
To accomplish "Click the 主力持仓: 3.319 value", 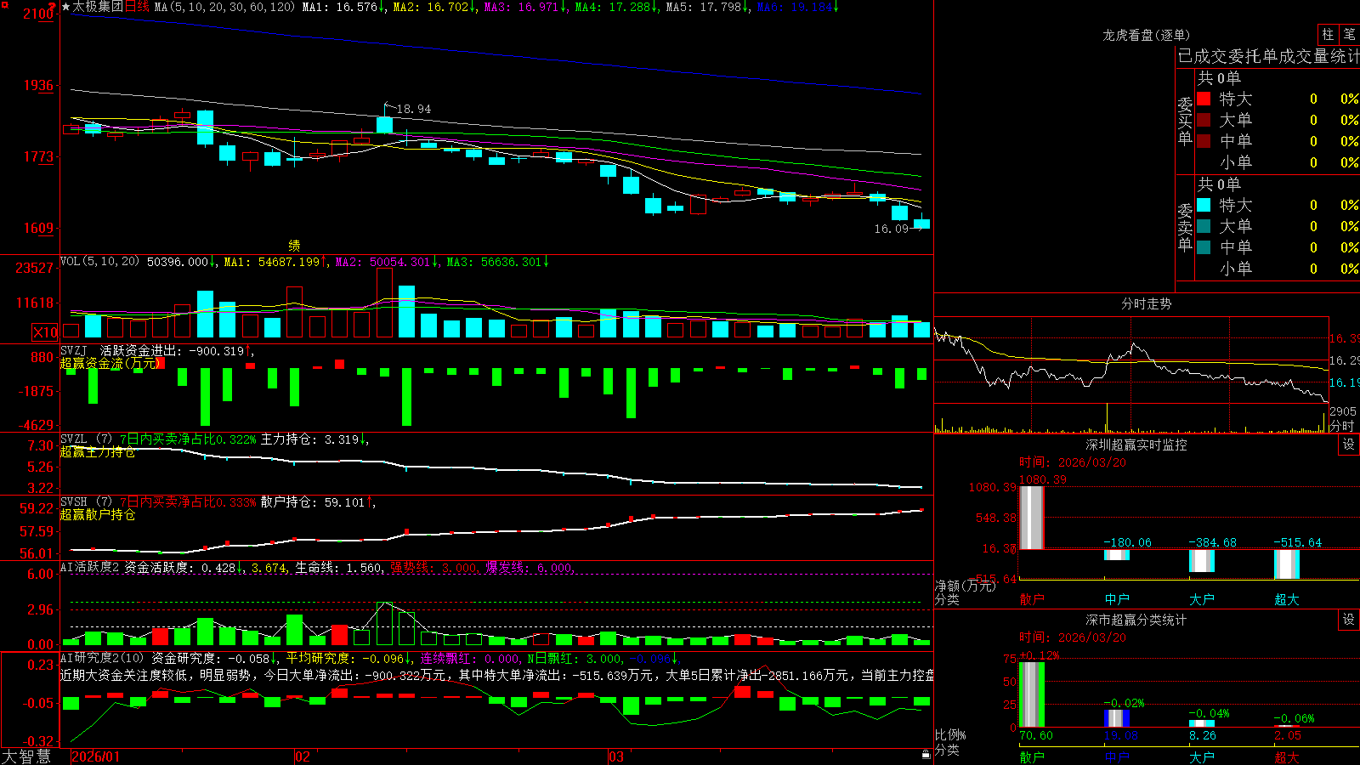I will 311,439.
